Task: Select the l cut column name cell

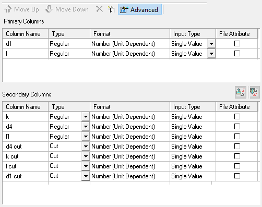Action: click(26, 166)
